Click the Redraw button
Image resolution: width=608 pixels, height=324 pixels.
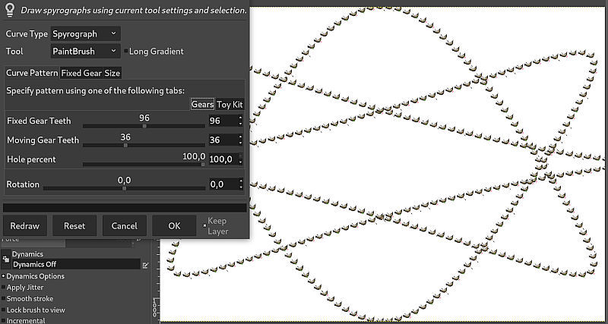click(x=25, y=225)
